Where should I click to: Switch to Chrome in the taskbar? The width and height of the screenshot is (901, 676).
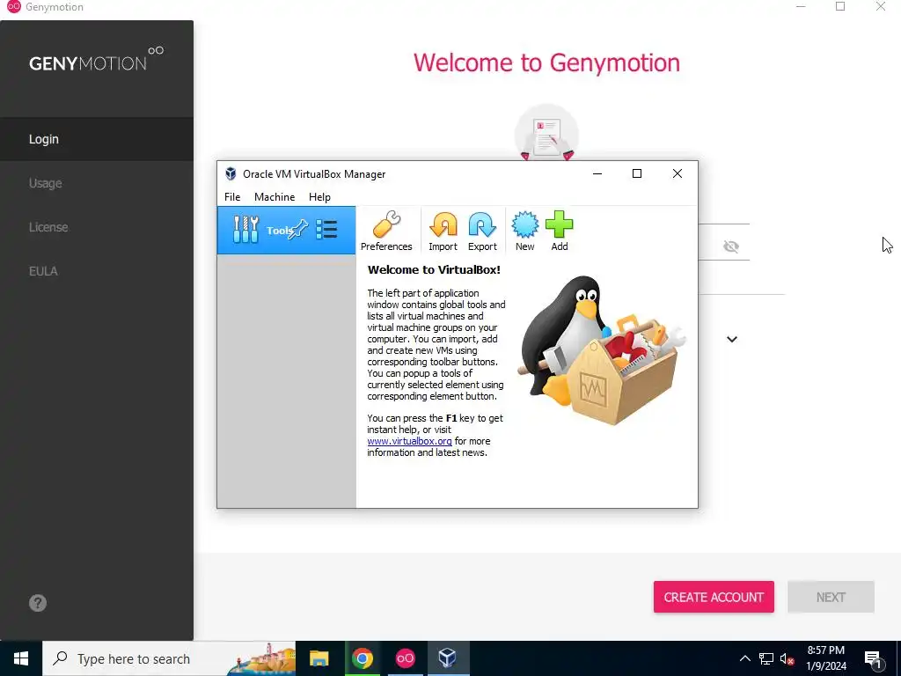click(362, 658)
